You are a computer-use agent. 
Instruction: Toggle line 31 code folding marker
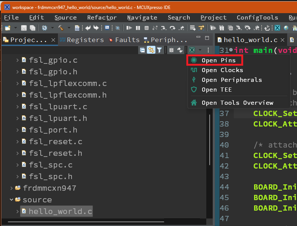point(231,50)
